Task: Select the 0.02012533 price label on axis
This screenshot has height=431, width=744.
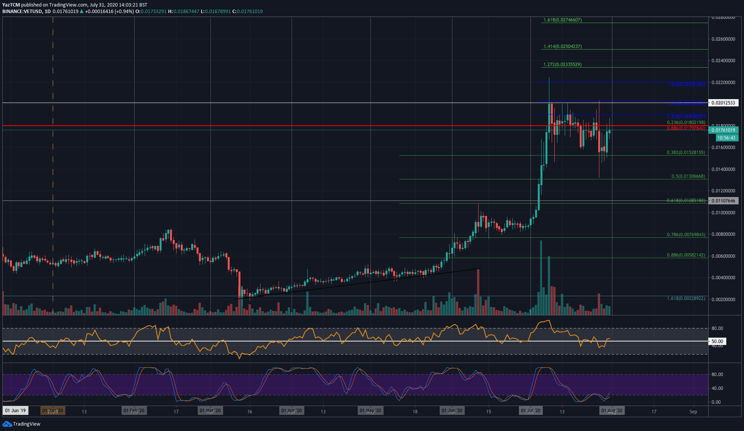Action: (x=723, y=103)
